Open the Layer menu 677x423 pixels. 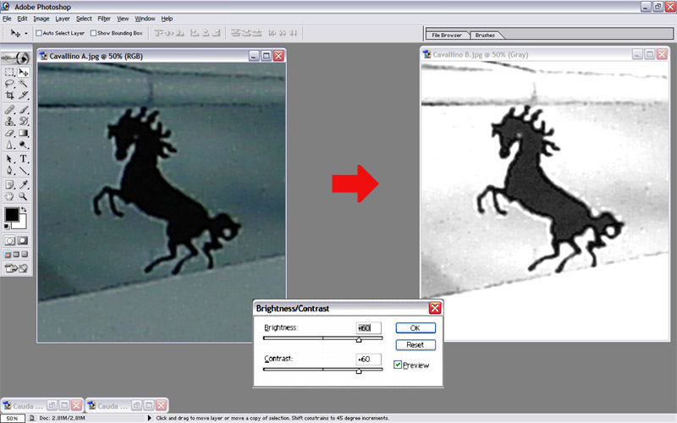click(x=63, y=19)
